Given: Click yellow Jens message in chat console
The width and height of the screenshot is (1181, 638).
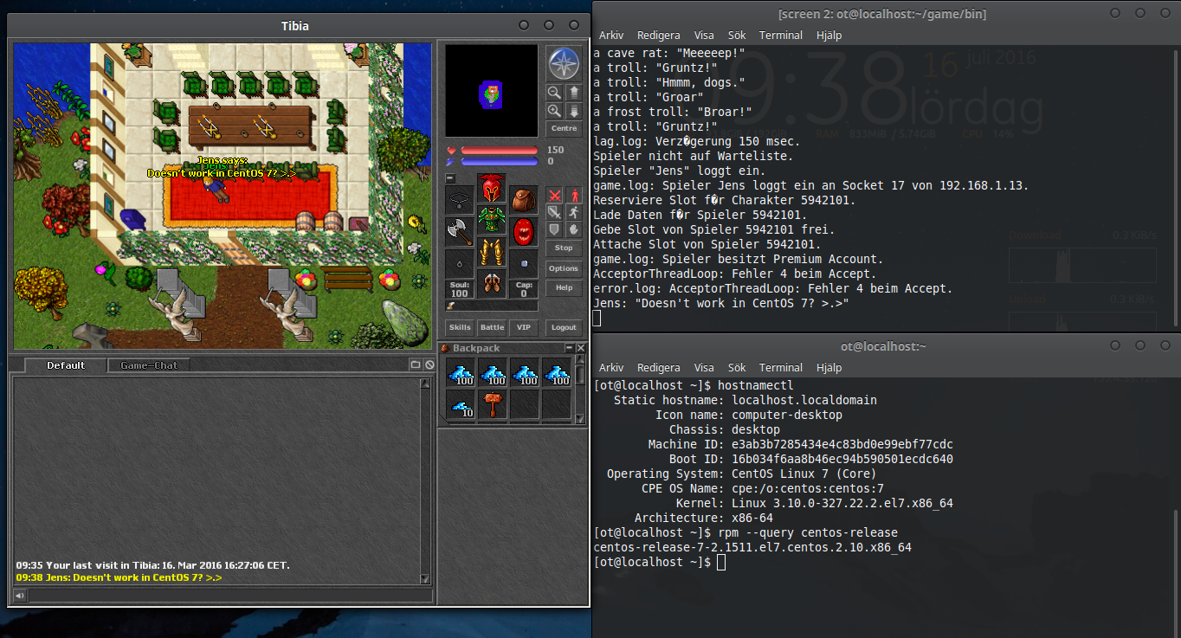Looking at the screenshot, I should [x=119, y=577].
